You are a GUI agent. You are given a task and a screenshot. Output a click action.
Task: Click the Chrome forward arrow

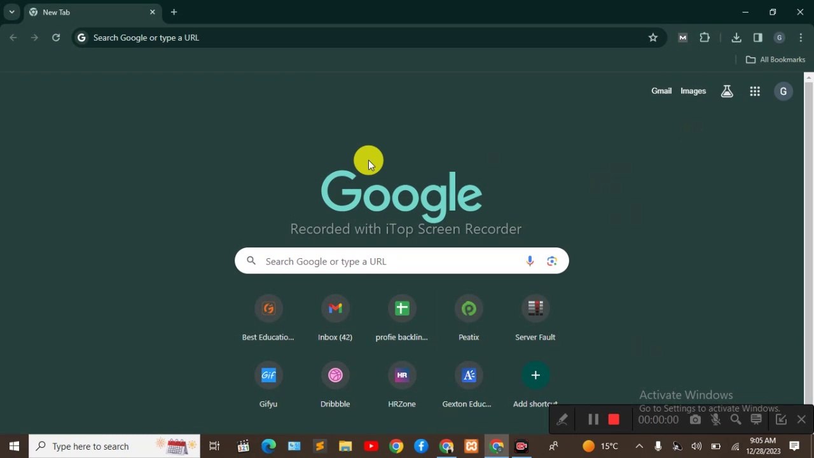34,38
